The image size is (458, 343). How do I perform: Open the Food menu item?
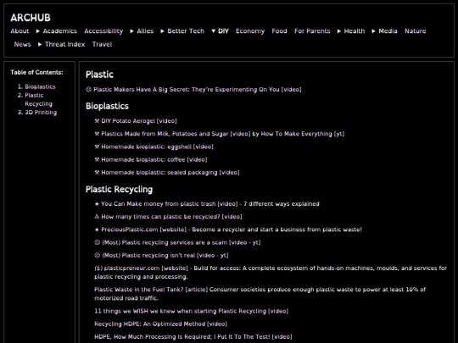[279, 31]
